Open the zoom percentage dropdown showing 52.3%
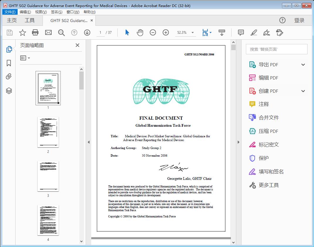 (x=192, y=33)
